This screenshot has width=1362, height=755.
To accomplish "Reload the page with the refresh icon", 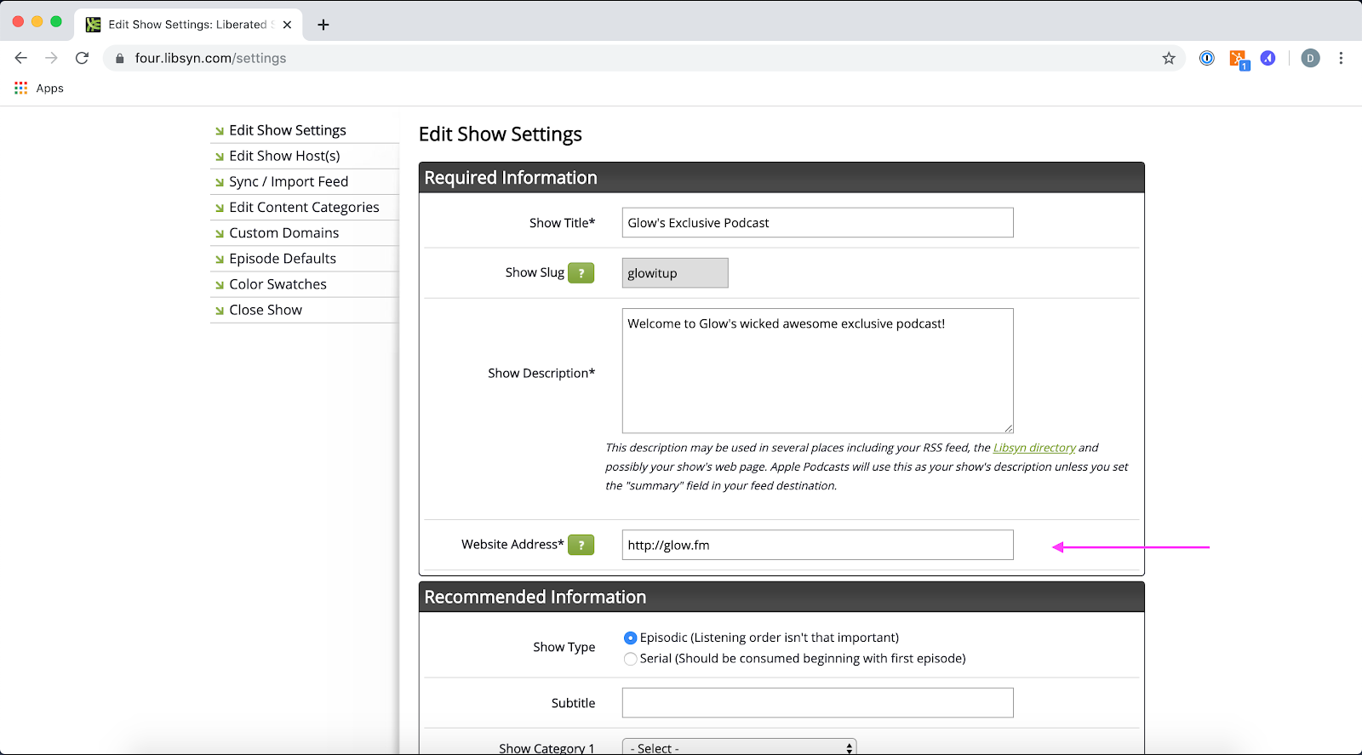I will pos(82,58).
